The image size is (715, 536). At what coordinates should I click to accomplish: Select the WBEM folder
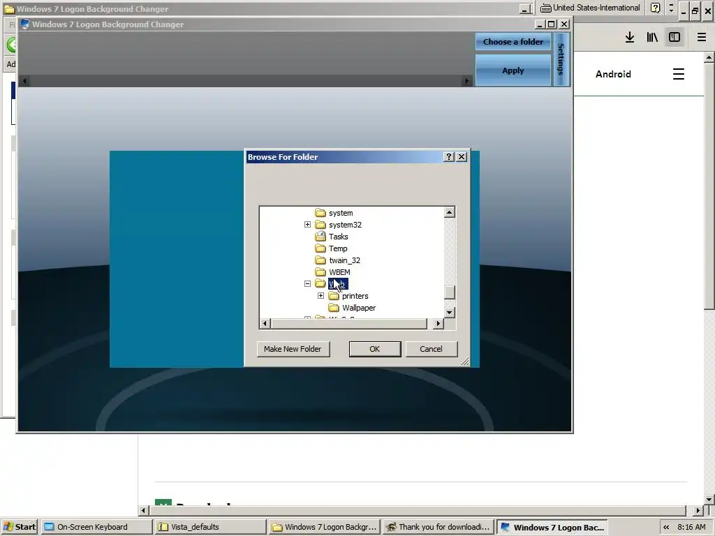(x=340, y=272)
